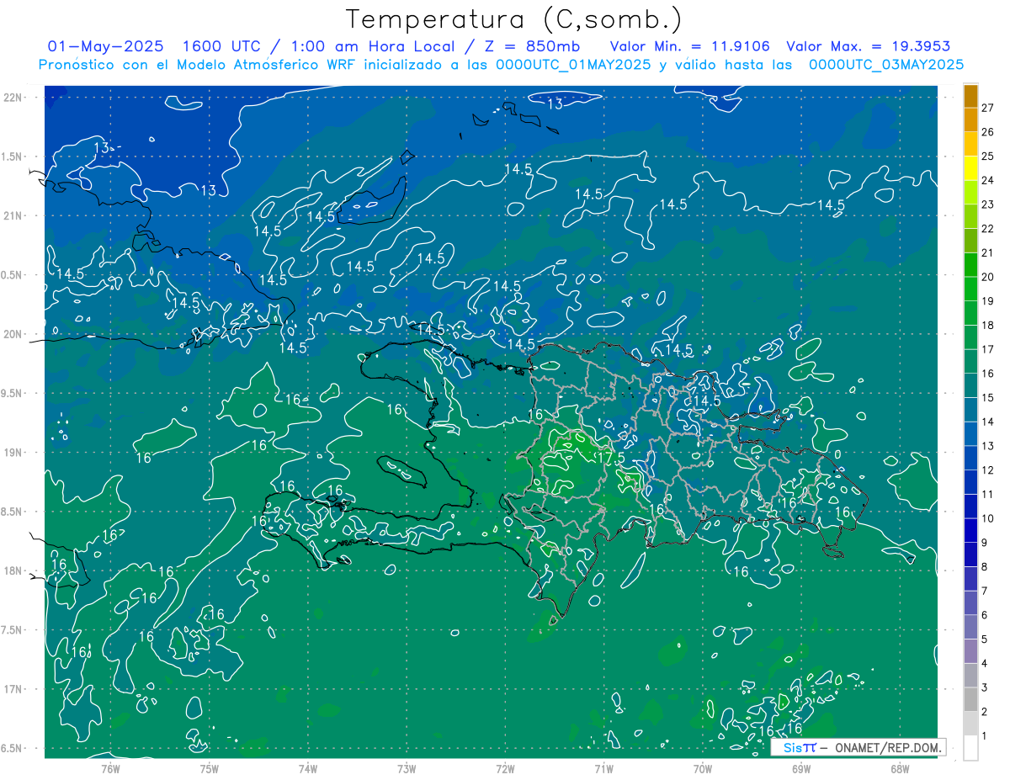Click the "69W" longitude axis label
This screenshot has width=1010, height=780.
click(800, 769)
